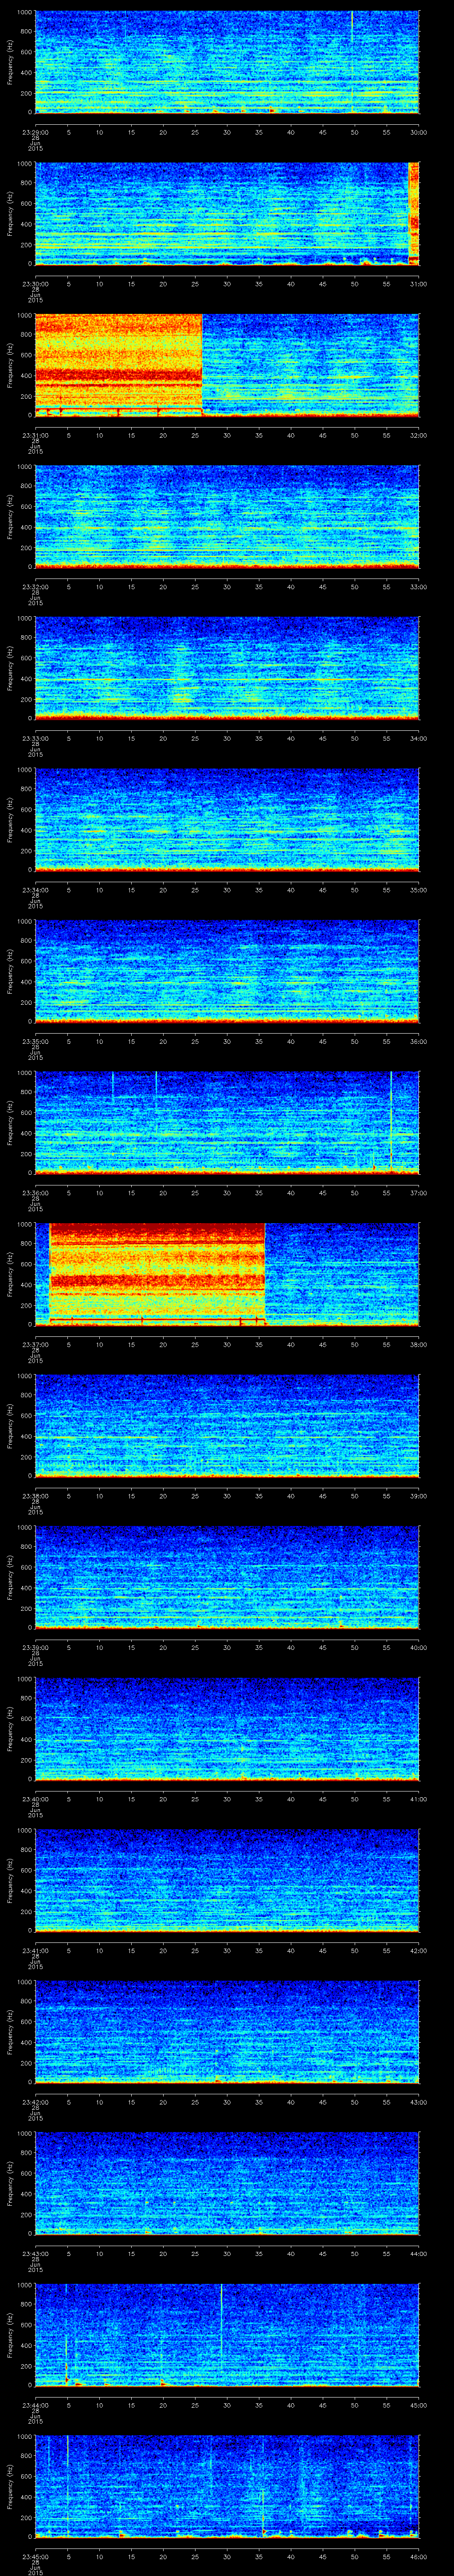Click the '23:33:00' start time label

pos(35,738)
